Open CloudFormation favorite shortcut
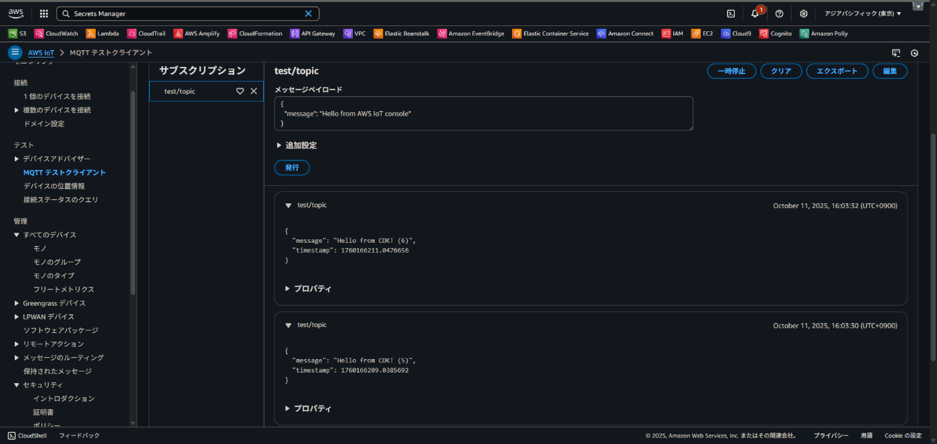The image size is (937, 444). click(255, 33)
